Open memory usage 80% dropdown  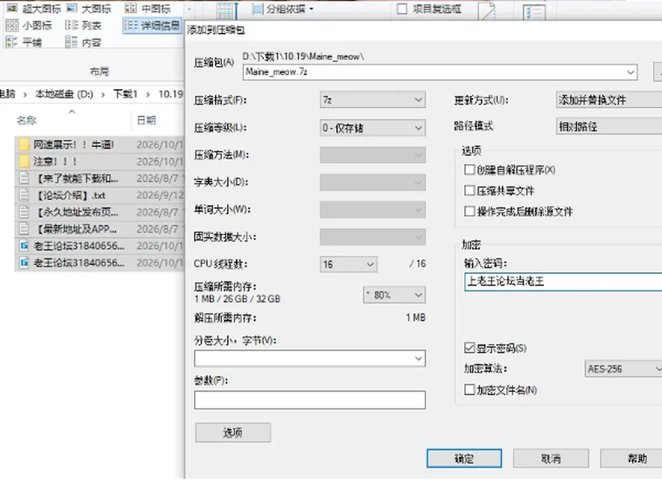(x=394, y=294)
